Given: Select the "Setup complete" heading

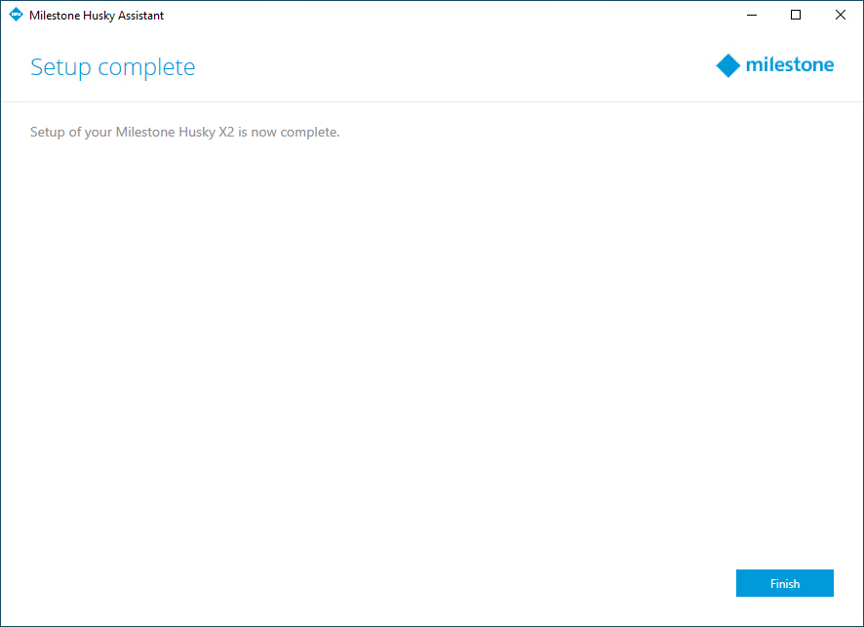Looking at the screenshot, I should [112, 67].
